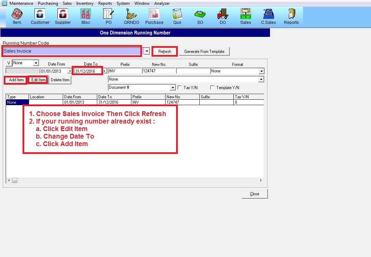Open the Analyzer menu
The height and width of the screenshot is (257, 371).
(162, 3)
